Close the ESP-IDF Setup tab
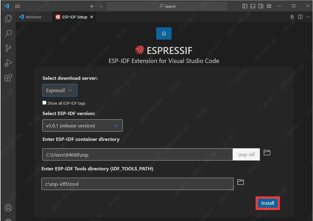 tap(92, 17)
